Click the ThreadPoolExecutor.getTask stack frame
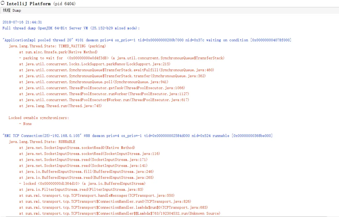339x217 pixels. coord(102,88)
